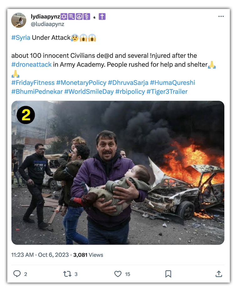Screen dimensions: 235x289
Task: Open the three-dot more options menu
Action: tap(221, 17)
